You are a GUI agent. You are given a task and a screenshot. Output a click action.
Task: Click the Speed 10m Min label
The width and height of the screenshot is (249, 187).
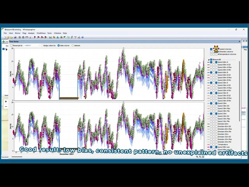pos(224,121)
